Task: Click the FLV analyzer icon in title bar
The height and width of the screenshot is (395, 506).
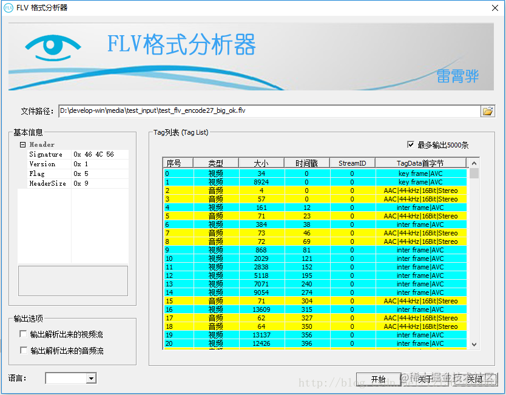Action: pos(8,8)
